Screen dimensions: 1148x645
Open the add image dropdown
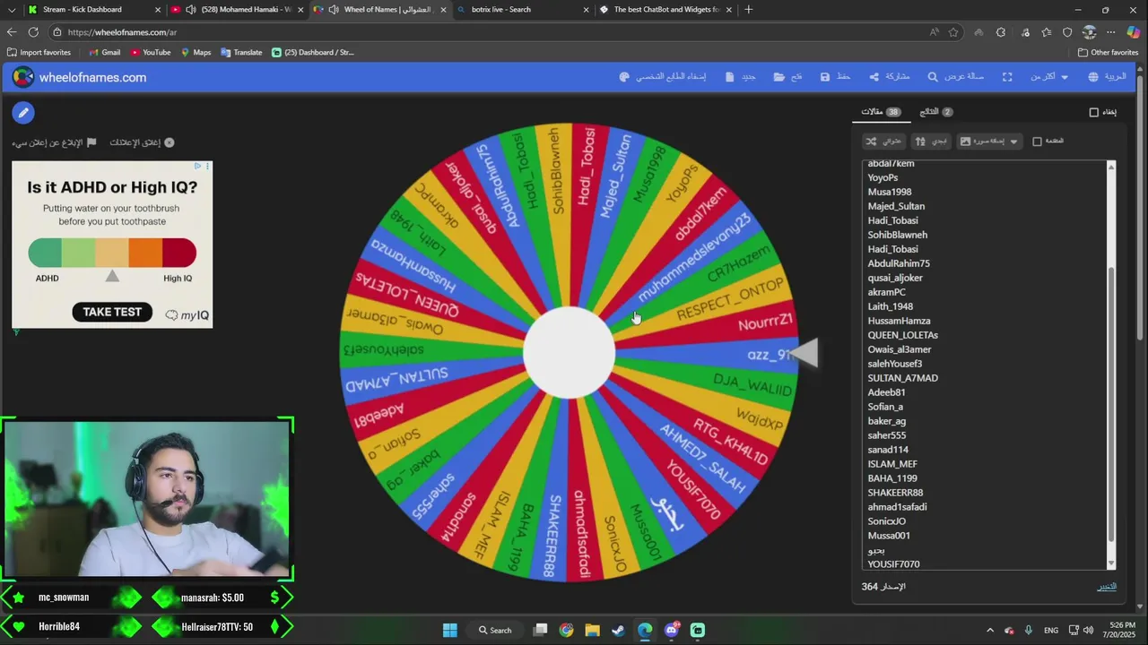pos(988,141)
